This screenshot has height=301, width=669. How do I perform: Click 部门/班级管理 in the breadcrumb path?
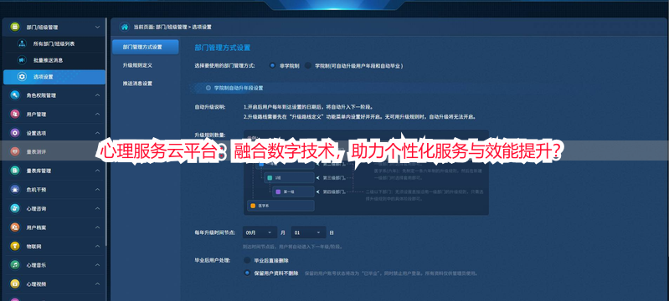coord(171,27)
